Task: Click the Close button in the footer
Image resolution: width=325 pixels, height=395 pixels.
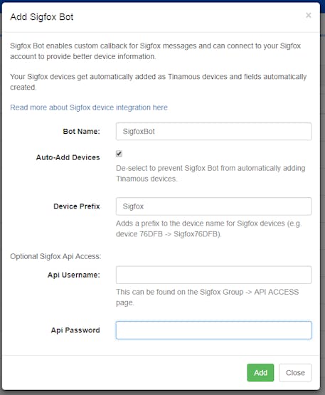Action: (295, 372)
